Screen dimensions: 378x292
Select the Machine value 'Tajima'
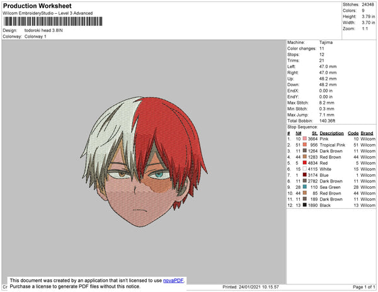(326, 42)
